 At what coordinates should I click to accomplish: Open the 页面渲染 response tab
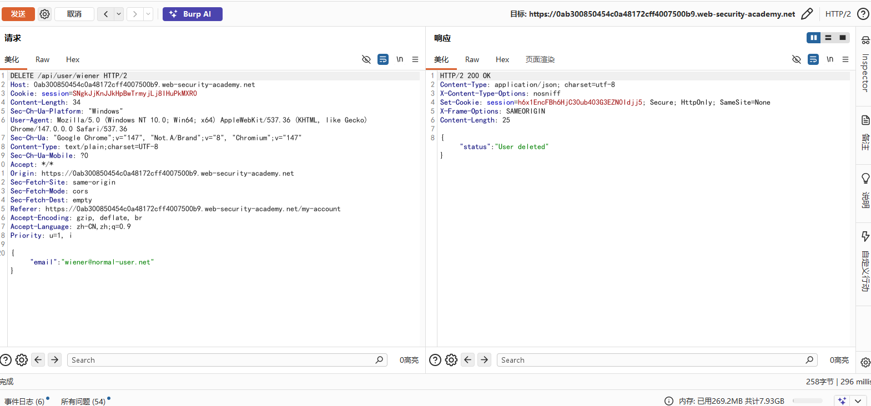tap(540, 59)
